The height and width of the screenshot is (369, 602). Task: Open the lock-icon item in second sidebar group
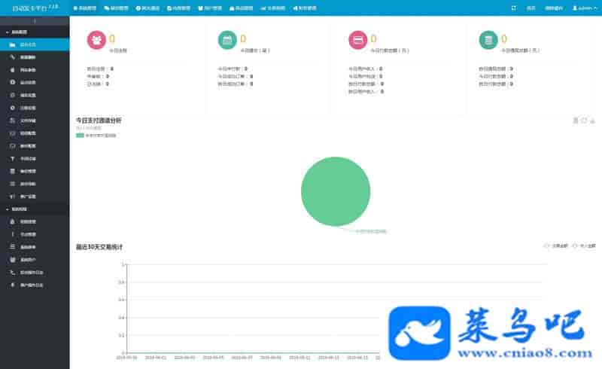(x=35, y=222)
